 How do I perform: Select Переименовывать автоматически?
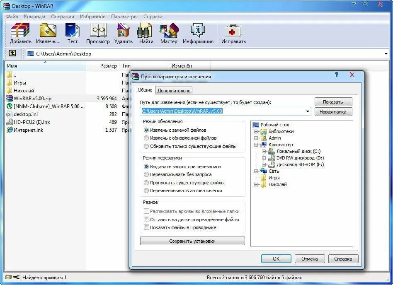146,191
